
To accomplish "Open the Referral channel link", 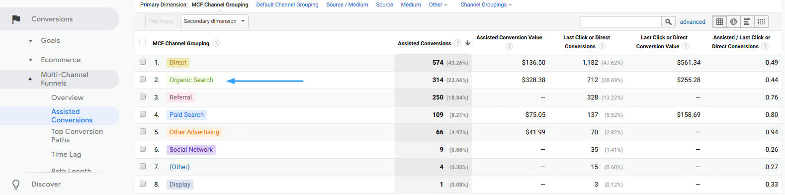I will click(180, 97).
